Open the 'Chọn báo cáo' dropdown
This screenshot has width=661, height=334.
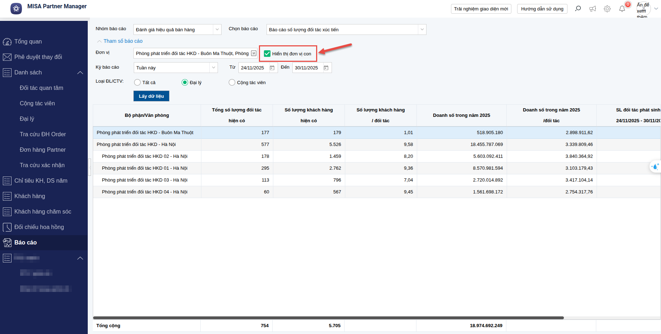[x=422, y=29]
